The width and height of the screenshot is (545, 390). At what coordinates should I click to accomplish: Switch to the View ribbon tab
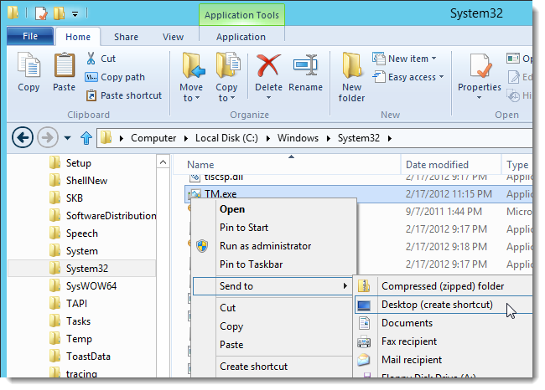pos(173,37)
